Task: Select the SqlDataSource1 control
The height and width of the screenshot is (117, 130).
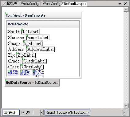Action: pos(32,83)
